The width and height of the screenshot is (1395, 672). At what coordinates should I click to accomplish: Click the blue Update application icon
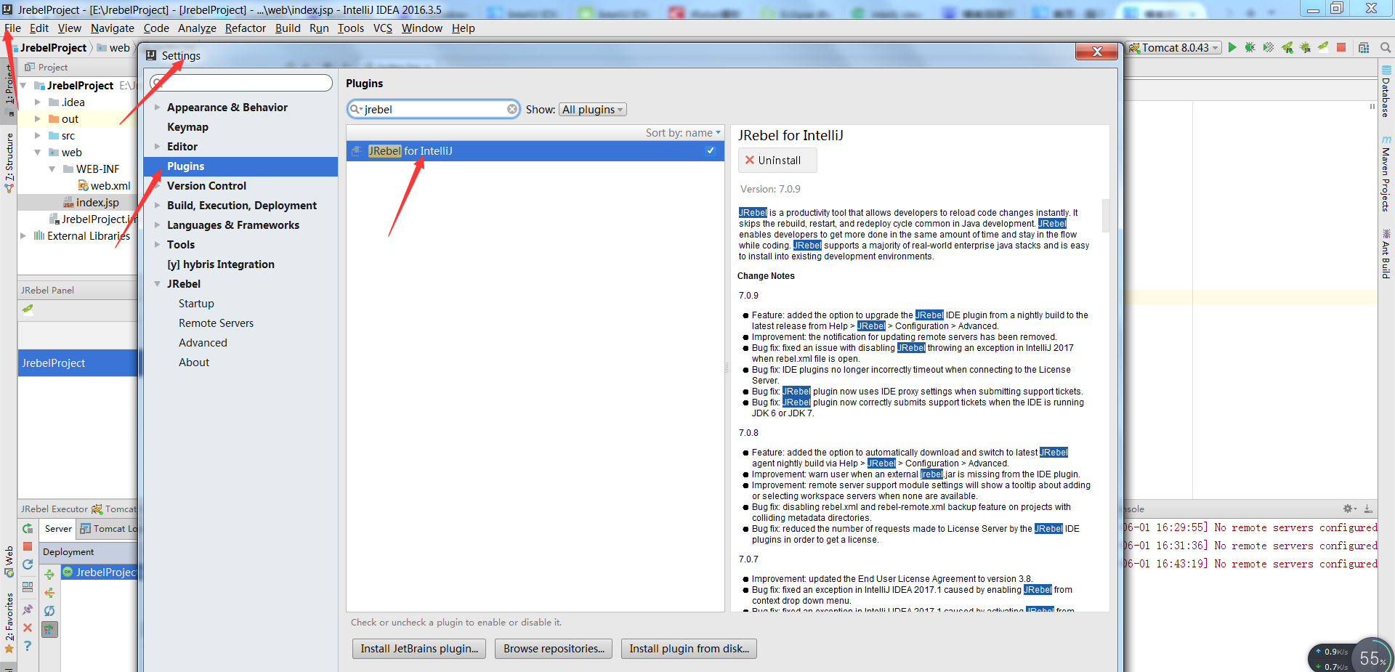pos(28,564)
